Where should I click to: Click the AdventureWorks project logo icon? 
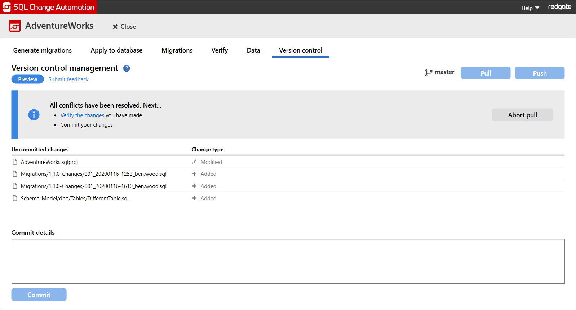15,26
